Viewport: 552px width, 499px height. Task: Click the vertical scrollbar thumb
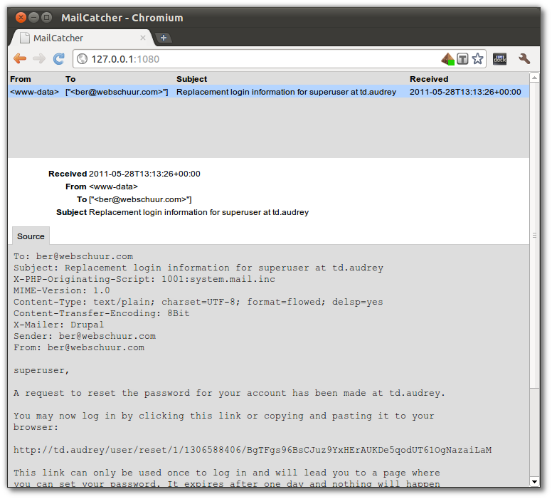click(534, 235)
